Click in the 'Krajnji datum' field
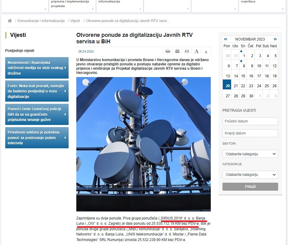The height and width of the screenshot is (245, 288). click(x=250, y=133)
